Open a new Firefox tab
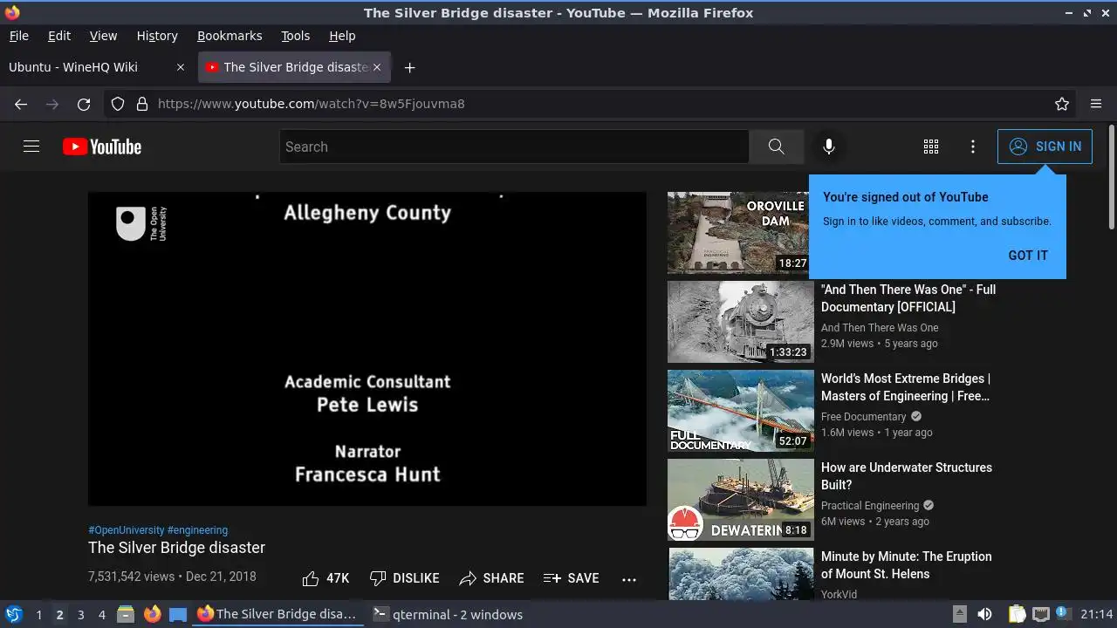 [410, 67]
